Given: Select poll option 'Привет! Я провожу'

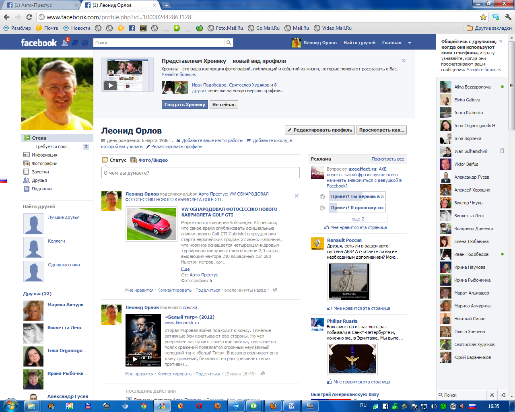Looking at the screenshot, I should (322, 208).
